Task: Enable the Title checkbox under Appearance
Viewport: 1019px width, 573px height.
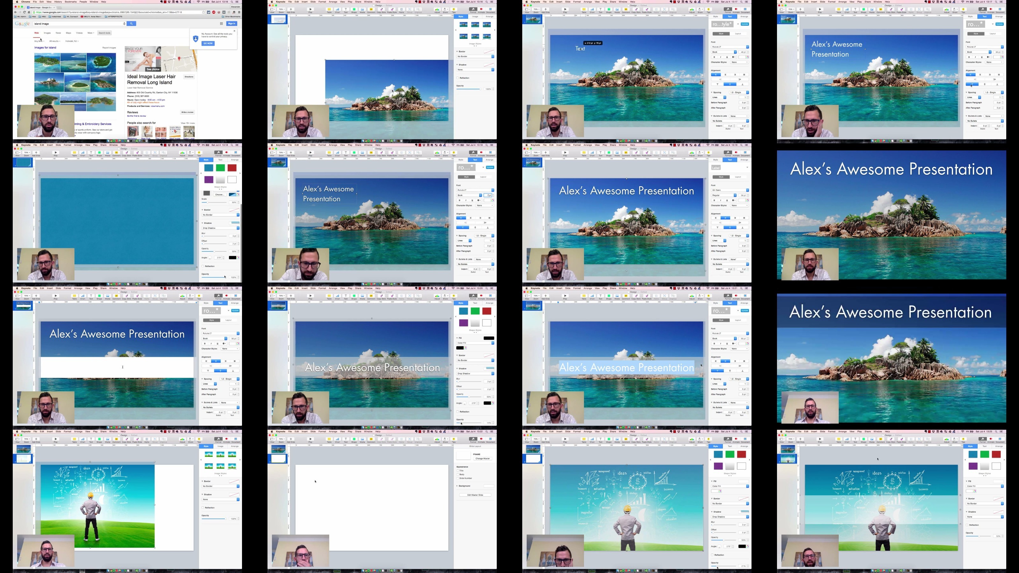Action: pyautogui.click(x=458, y=470)
